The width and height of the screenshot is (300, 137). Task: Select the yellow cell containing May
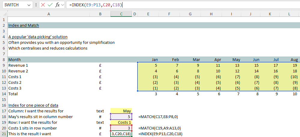[x=121, y=111]
